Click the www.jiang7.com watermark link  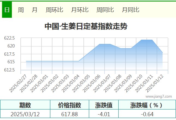(x=159, y=96)
